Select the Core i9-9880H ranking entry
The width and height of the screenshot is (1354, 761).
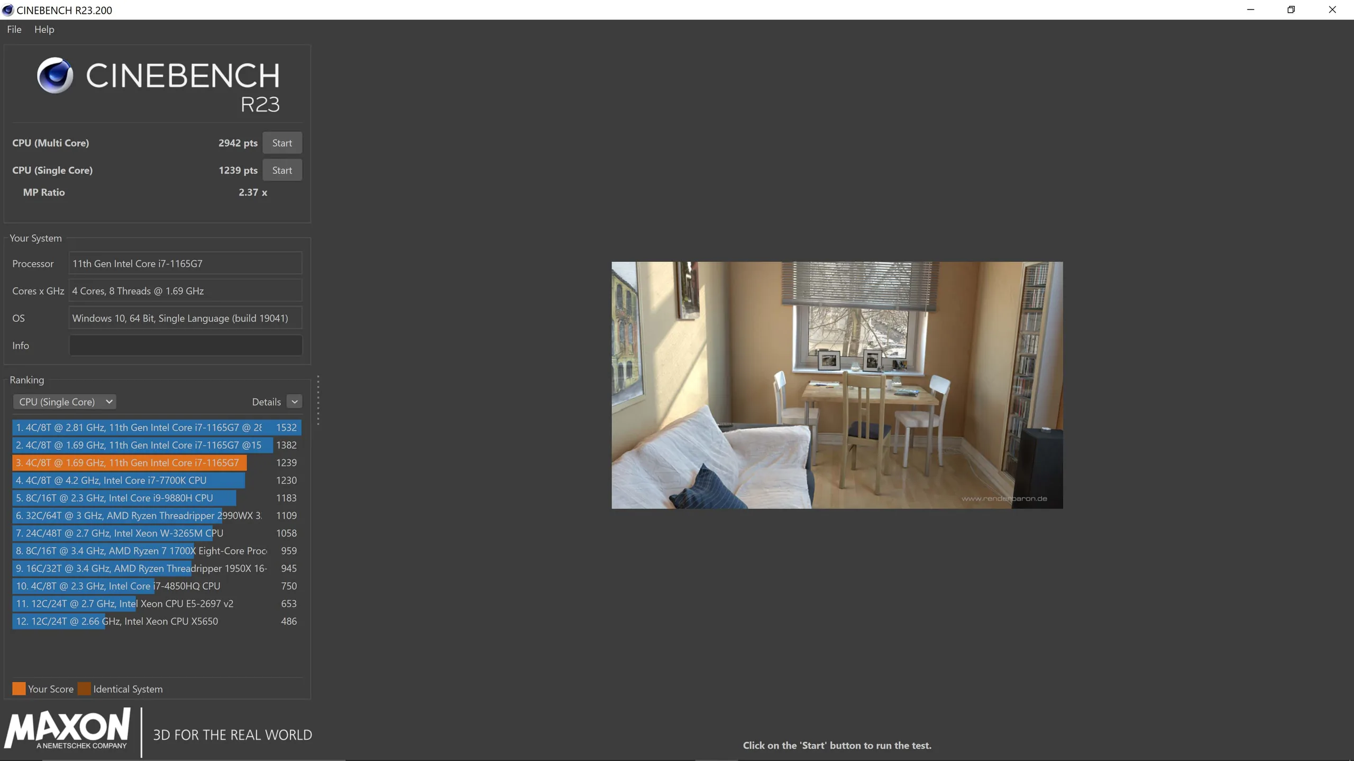(157, 498)
